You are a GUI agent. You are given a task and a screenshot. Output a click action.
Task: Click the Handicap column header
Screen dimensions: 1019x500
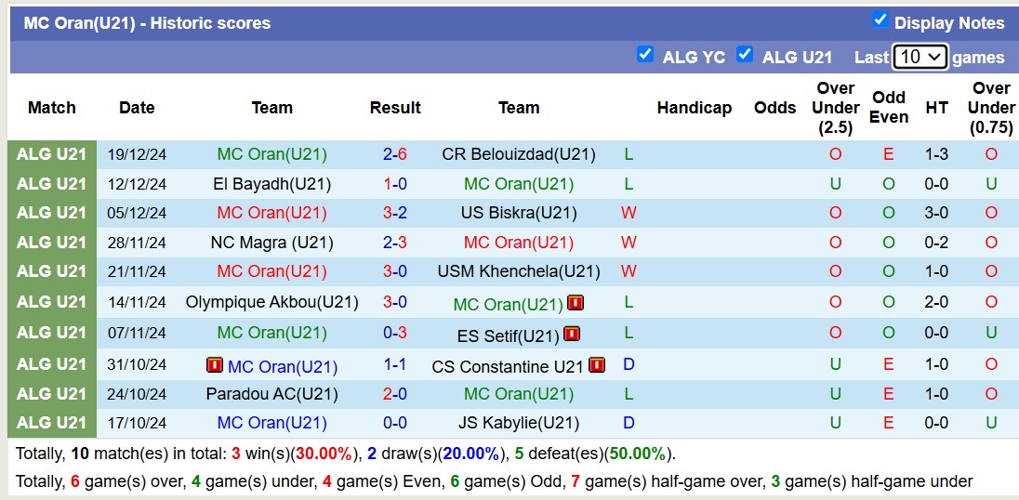coord(694,108)
